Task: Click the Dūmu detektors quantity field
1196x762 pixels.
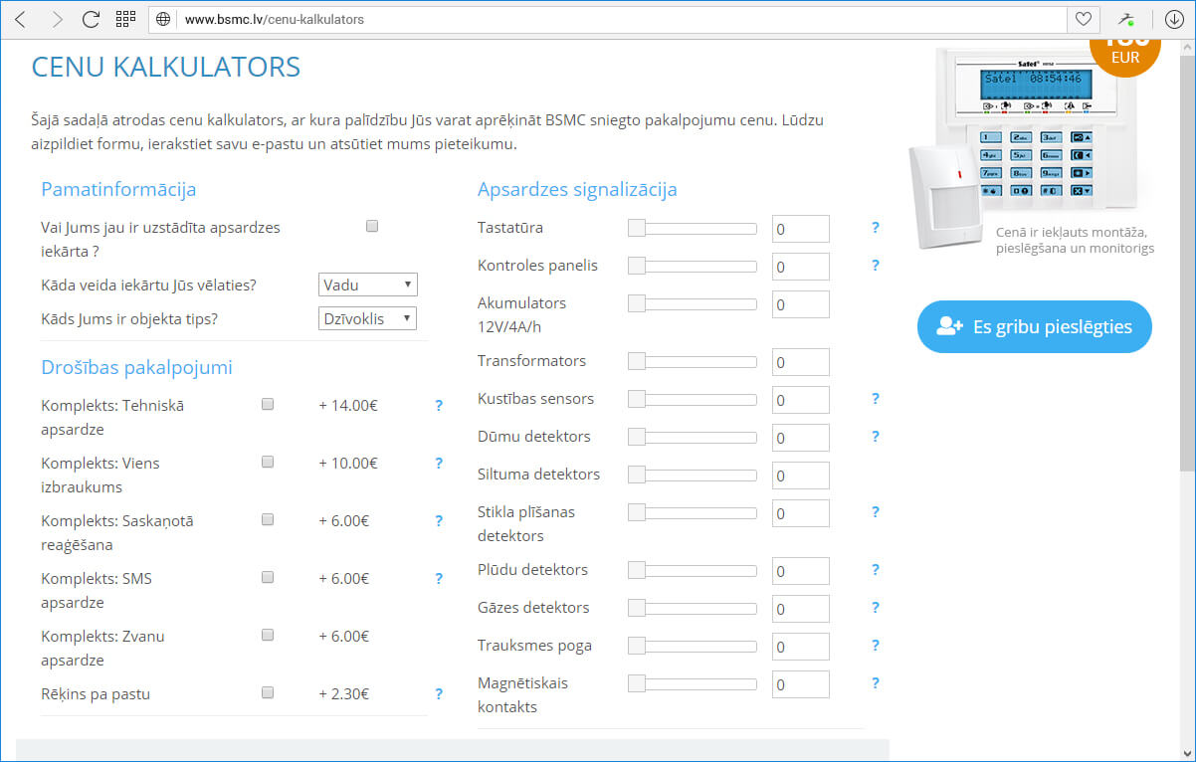Action: pyautogui.click(x=800, y=438)
